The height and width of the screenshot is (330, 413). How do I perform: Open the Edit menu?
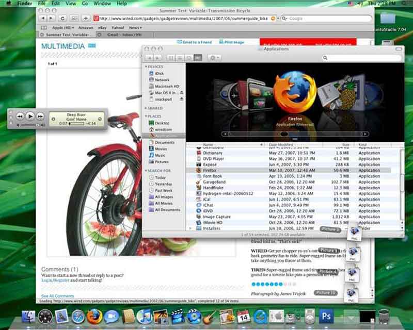(x=56, y=4)
